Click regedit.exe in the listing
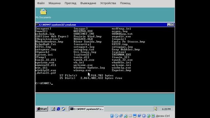This screenshot has height=118, width=210. [121, 36]
